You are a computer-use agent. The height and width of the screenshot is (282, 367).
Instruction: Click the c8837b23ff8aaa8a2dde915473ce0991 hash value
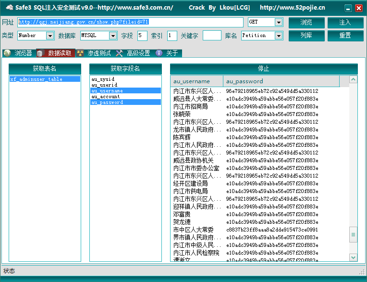click(x=272, y=230)
